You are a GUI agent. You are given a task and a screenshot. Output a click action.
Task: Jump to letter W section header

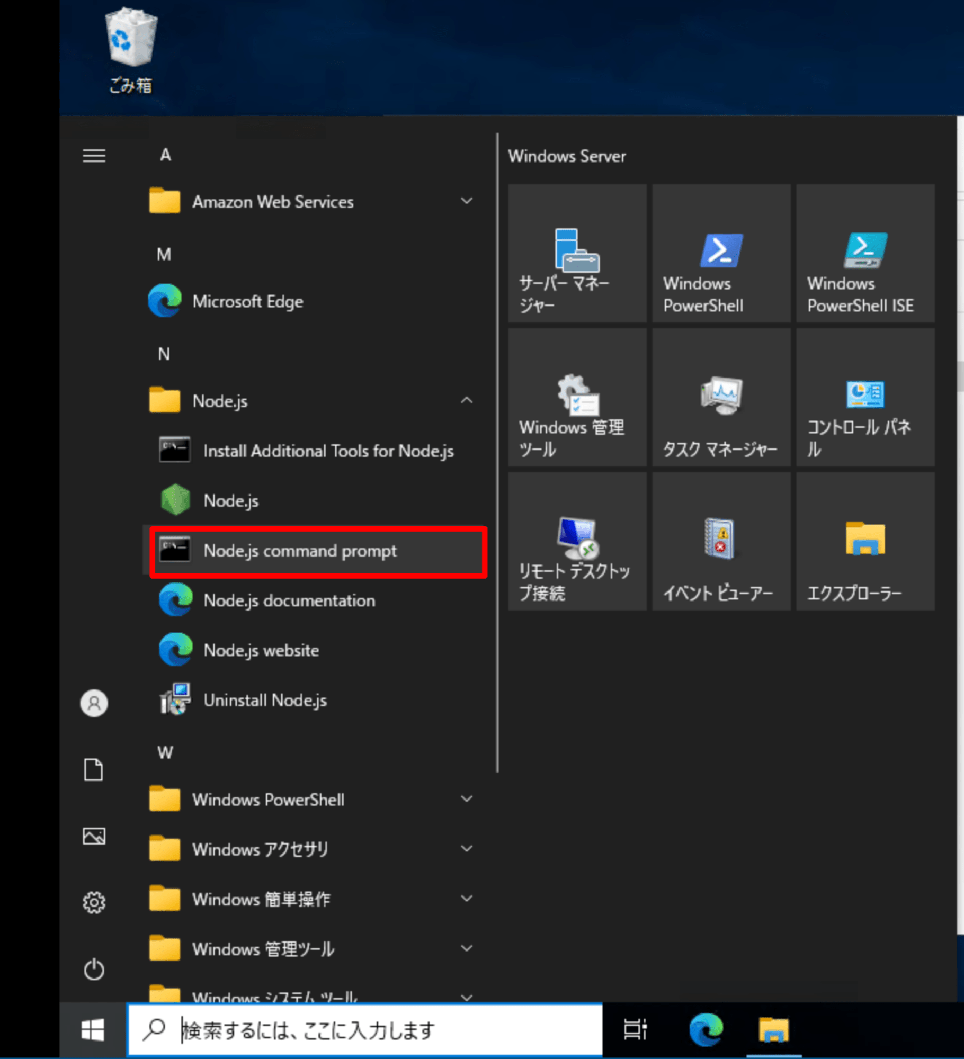pyautogui.click(x=165, y=752)
